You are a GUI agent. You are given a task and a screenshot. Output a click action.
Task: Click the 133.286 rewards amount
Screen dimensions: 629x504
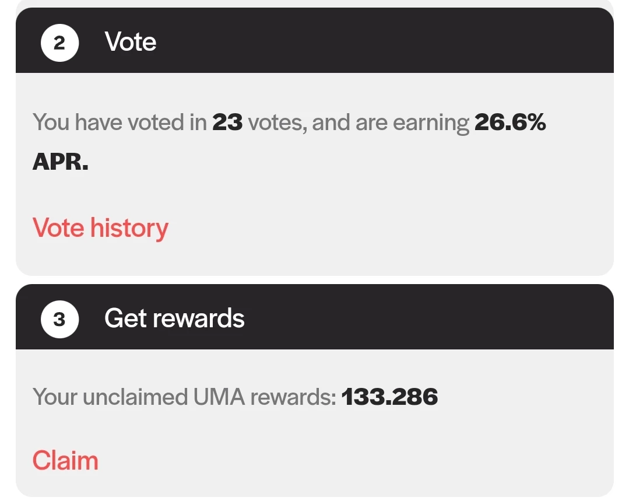click(389, 397)
